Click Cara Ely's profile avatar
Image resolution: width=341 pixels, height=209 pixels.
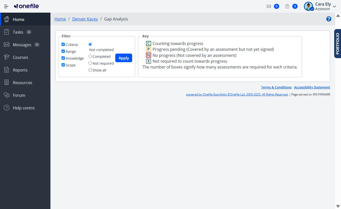click(x=308, y=6)
